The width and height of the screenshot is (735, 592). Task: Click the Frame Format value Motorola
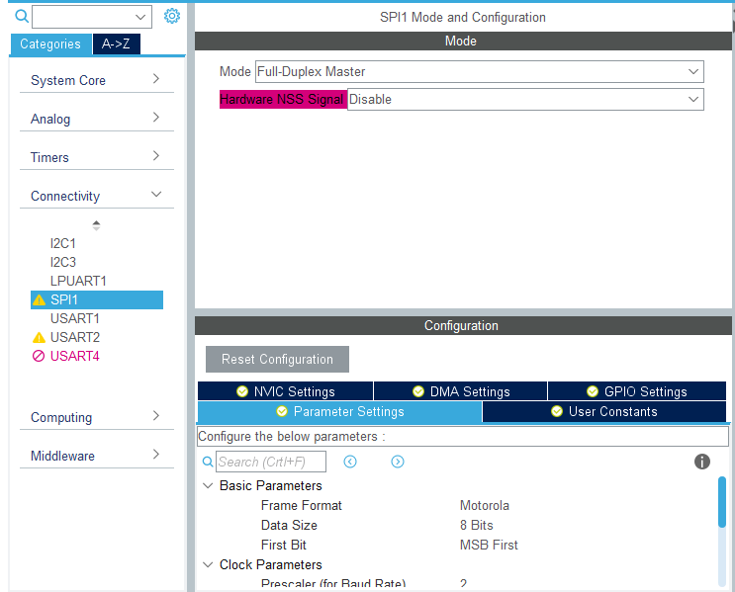[x=484, y=505]
